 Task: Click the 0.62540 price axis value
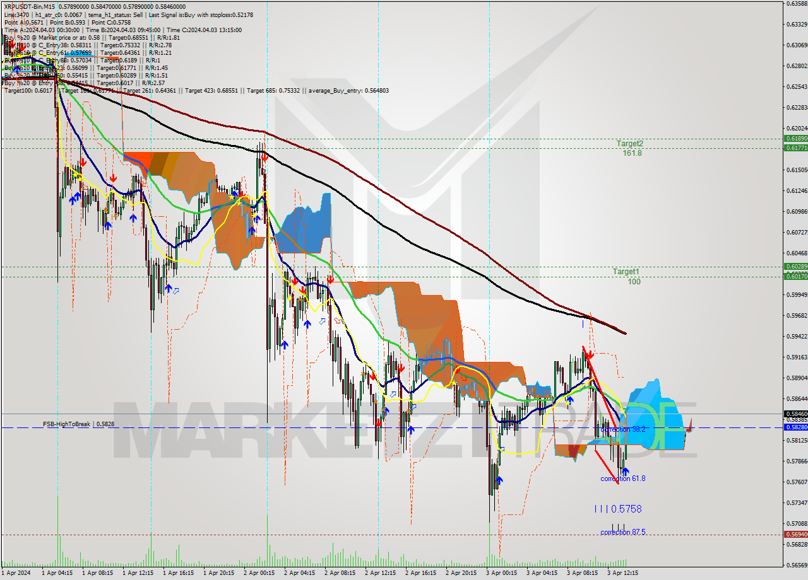point(797,87)
